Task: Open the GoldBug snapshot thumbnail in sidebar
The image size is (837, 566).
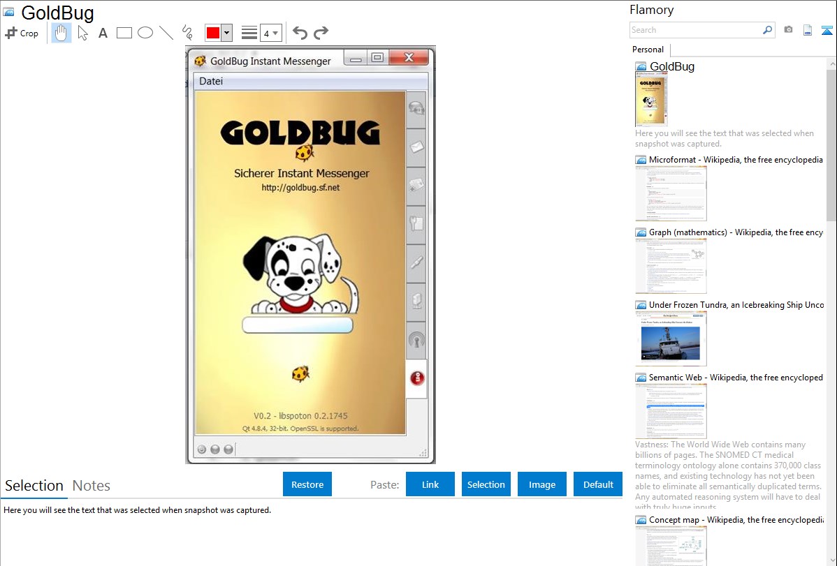Action: pos(651,100)
